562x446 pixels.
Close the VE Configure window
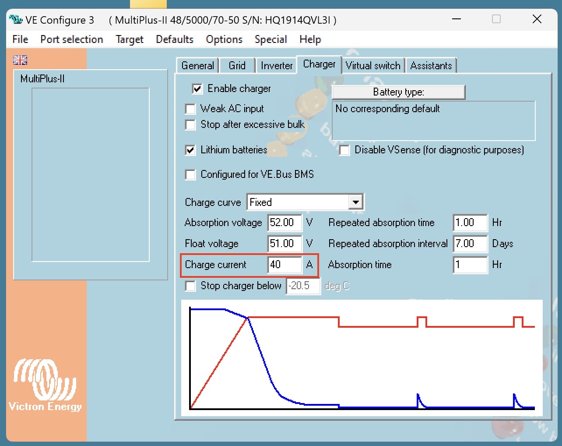(x=537, y=19)
